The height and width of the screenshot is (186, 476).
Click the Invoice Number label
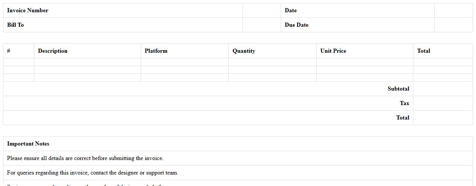point(28,10)
